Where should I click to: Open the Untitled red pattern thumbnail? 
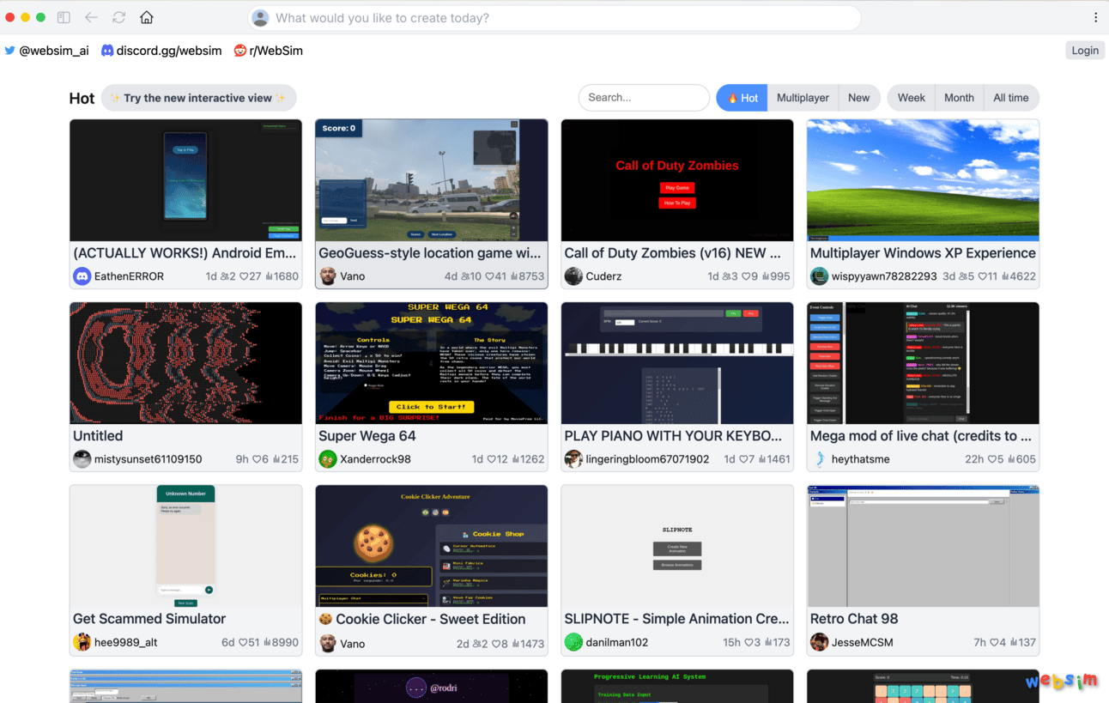[x=185, y=363]
